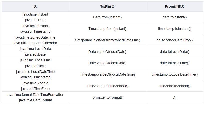The height and width of the screenshot is (115, 207).
Task: Select the Date.from(instant) cell
Action: pyautogui.click(x=107, y=17)
